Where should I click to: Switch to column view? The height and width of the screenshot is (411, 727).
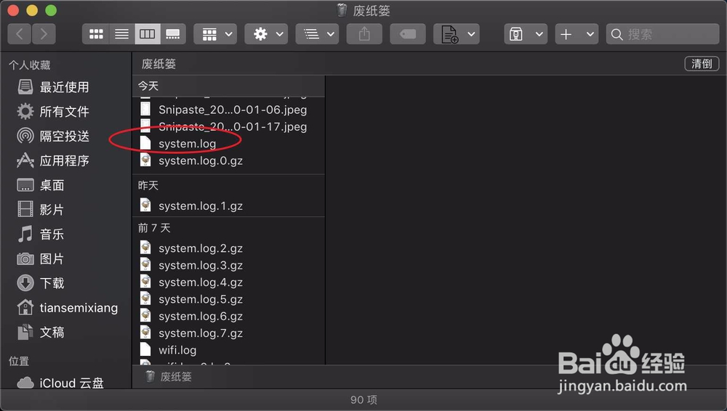pyautogui.click(x=148, y=34)
